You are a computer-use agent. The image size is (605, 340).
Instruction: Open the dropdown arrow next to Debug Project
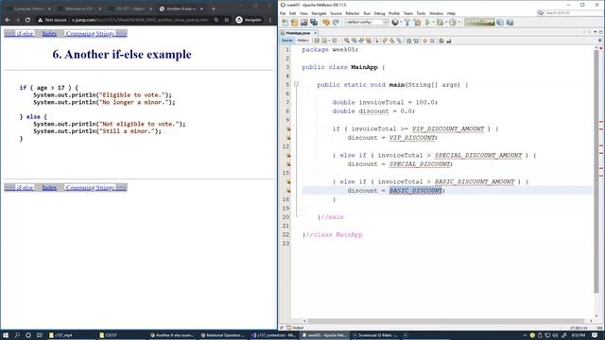pos(445,23)
